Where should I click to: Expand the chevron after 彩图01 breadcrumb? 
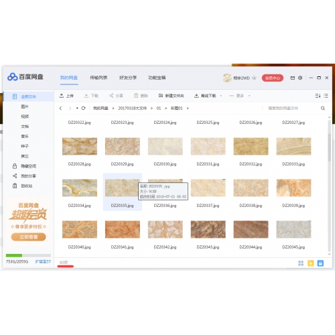(x=188, y=109)
